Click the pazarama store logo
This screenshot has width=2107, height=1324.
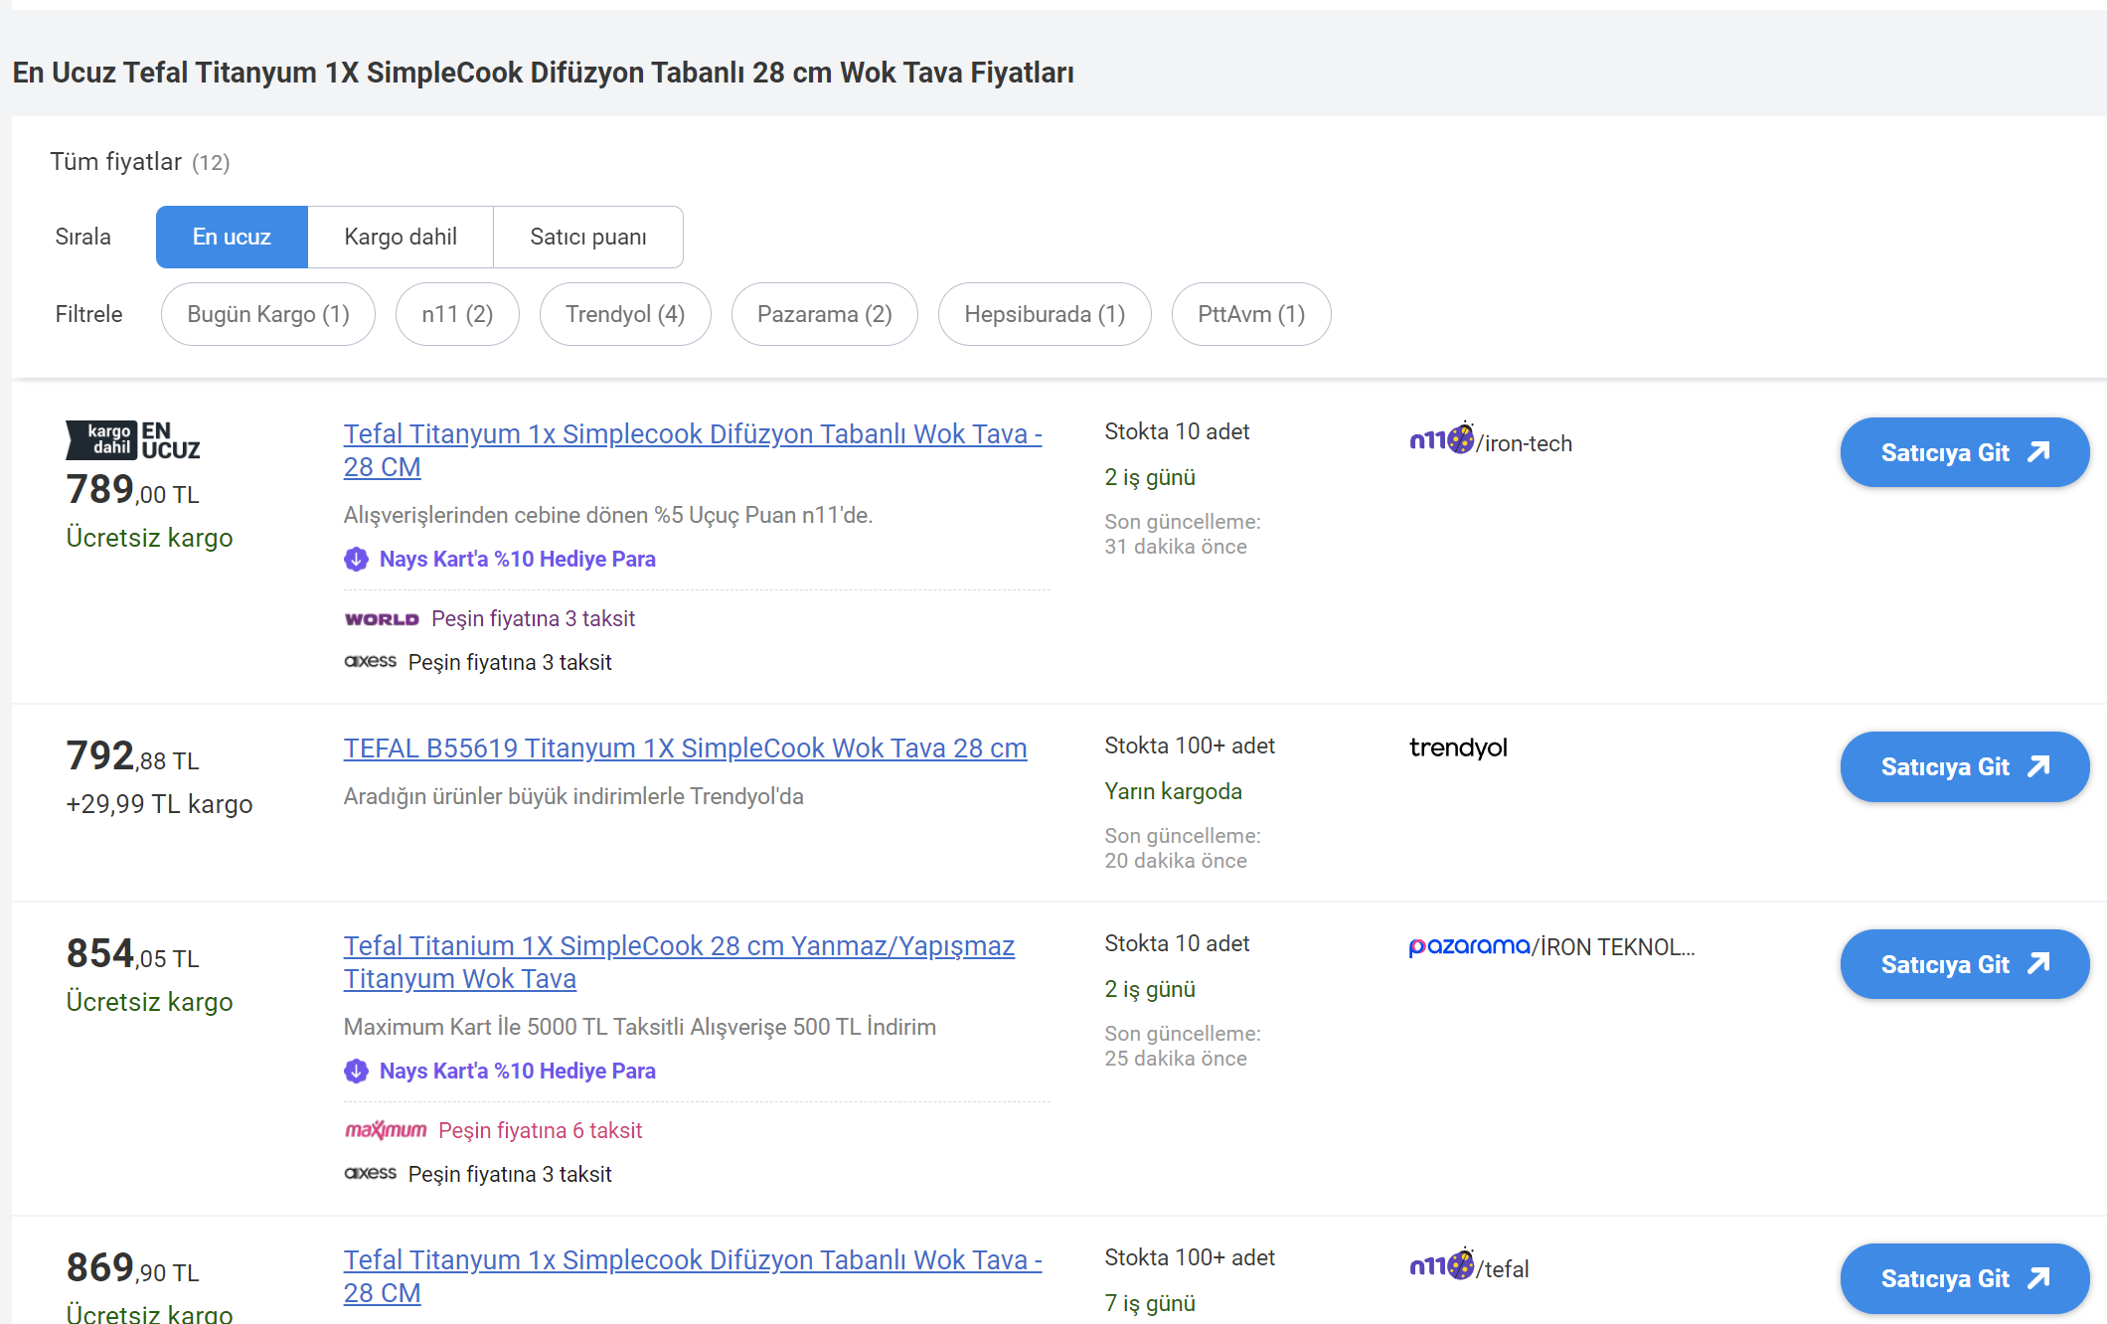[1469, 946]
